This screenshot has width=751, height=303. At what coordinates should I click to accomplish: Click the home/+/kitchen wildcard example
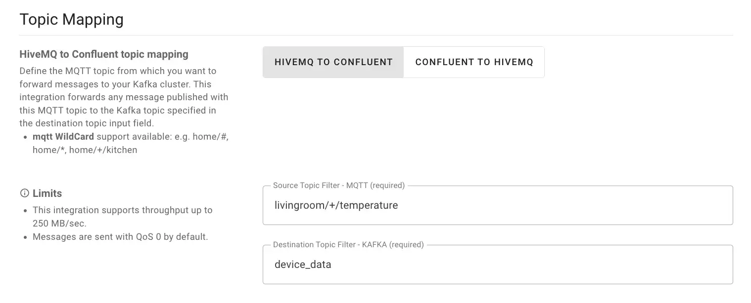103,150
